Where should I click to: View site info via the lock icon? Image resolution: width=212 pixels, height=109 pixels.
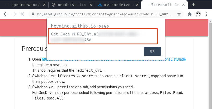tap(33, 14)
